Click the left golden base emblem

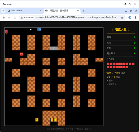coord(52,120)
